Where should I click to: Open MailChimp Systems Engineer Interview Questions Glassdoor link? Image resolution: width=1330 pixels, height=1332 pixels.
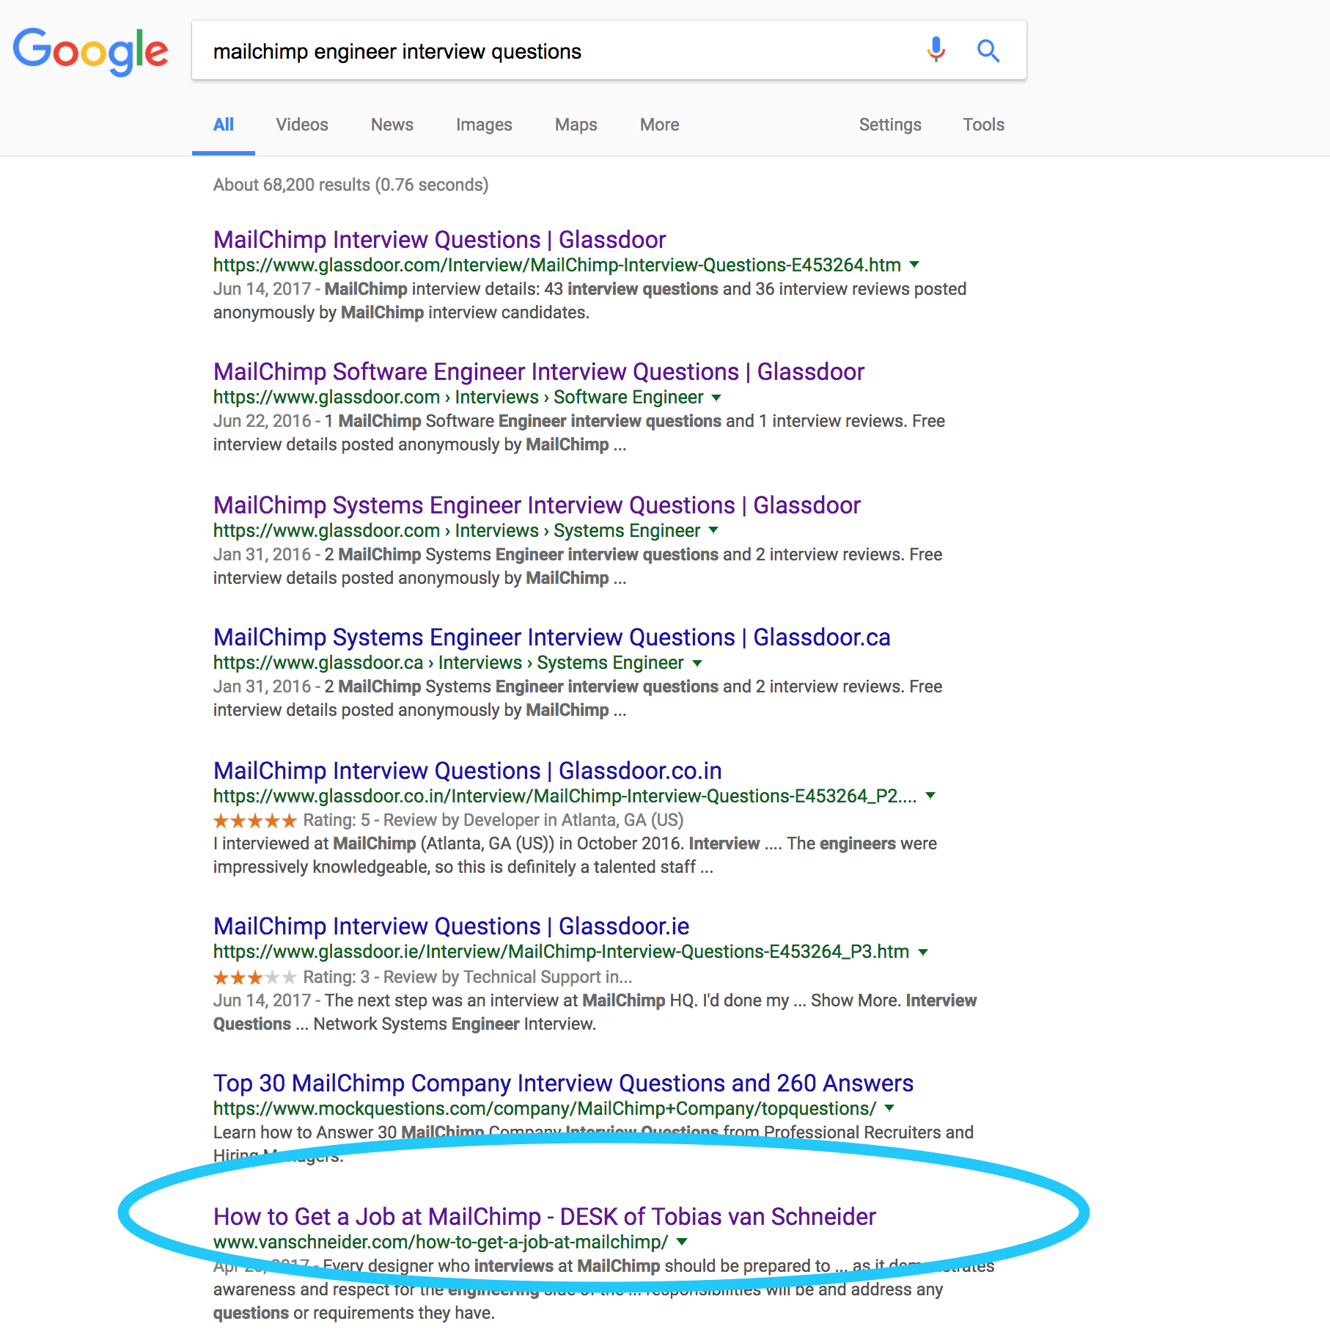(x=537, y=505)
